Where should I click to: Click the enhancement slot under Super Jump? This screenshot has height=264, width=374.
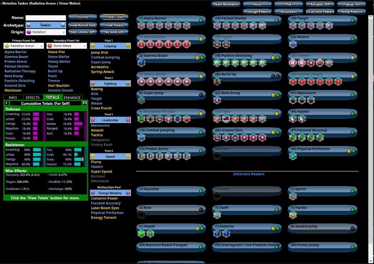tap(141, 100)
